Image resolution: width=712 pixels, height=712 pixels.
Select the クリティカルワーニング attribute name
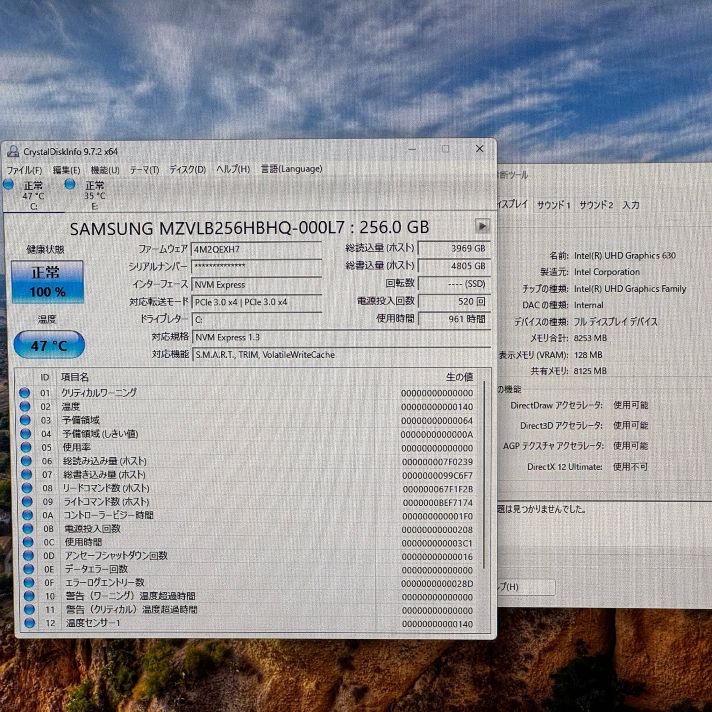[x=99, y=393]
